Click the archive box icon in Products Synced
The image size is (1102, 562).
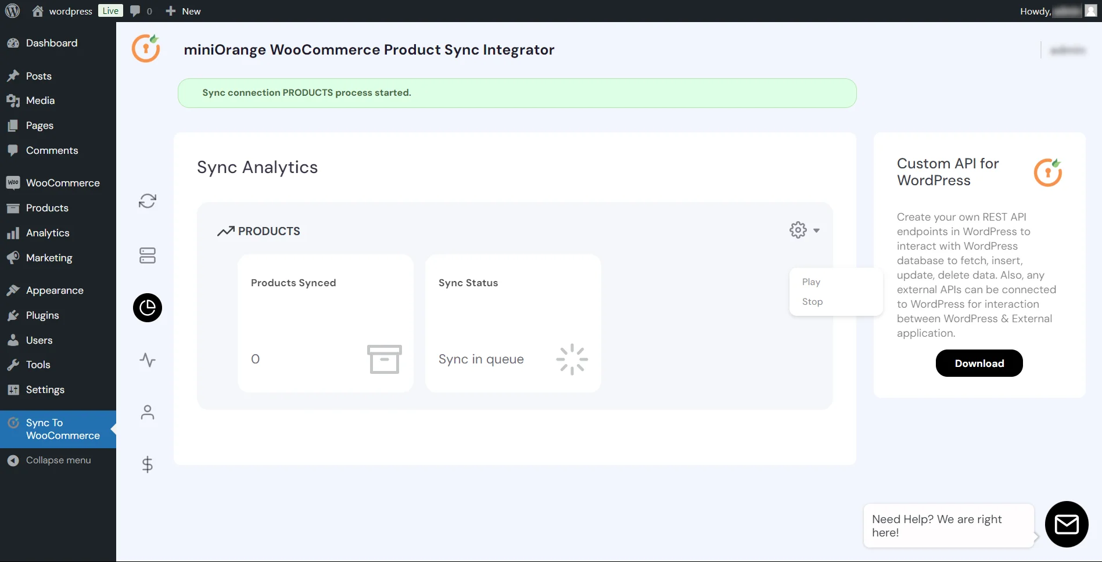click(385, 359)
